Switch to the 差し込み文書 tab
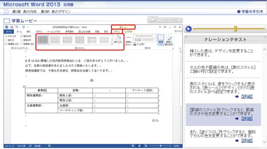 84,32
